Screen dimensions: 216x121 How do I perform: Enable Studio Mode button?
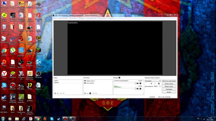coord(169,87)
